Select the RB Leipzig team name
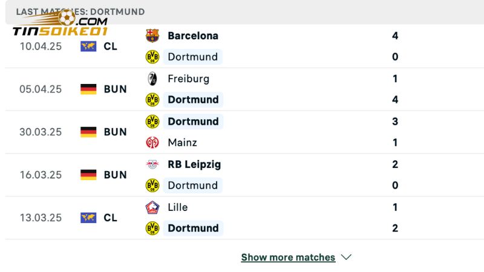The image size is (484, 272). (x=194, y=164)
